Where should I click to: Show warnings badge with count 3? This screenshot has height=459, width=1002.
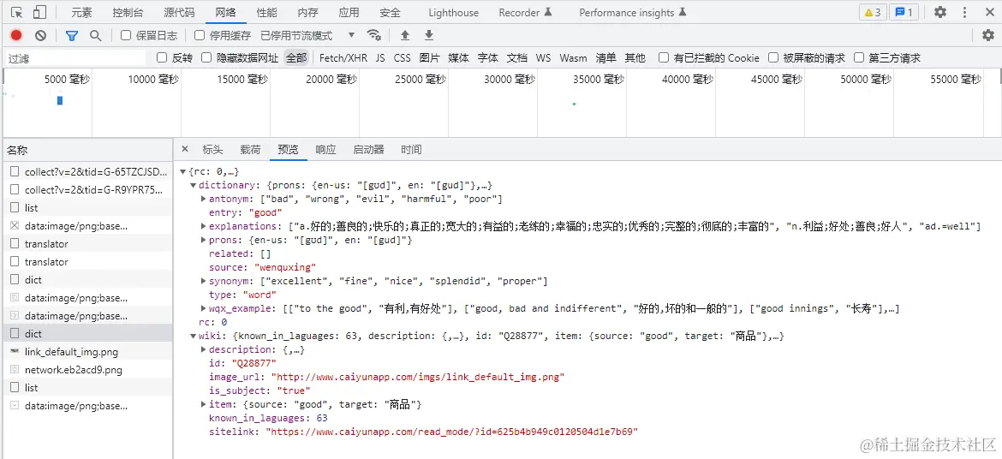click(x=873, y=12)
